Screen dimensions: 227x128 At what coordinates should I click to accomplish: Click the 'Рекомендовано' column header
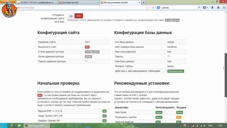(165, 107)
